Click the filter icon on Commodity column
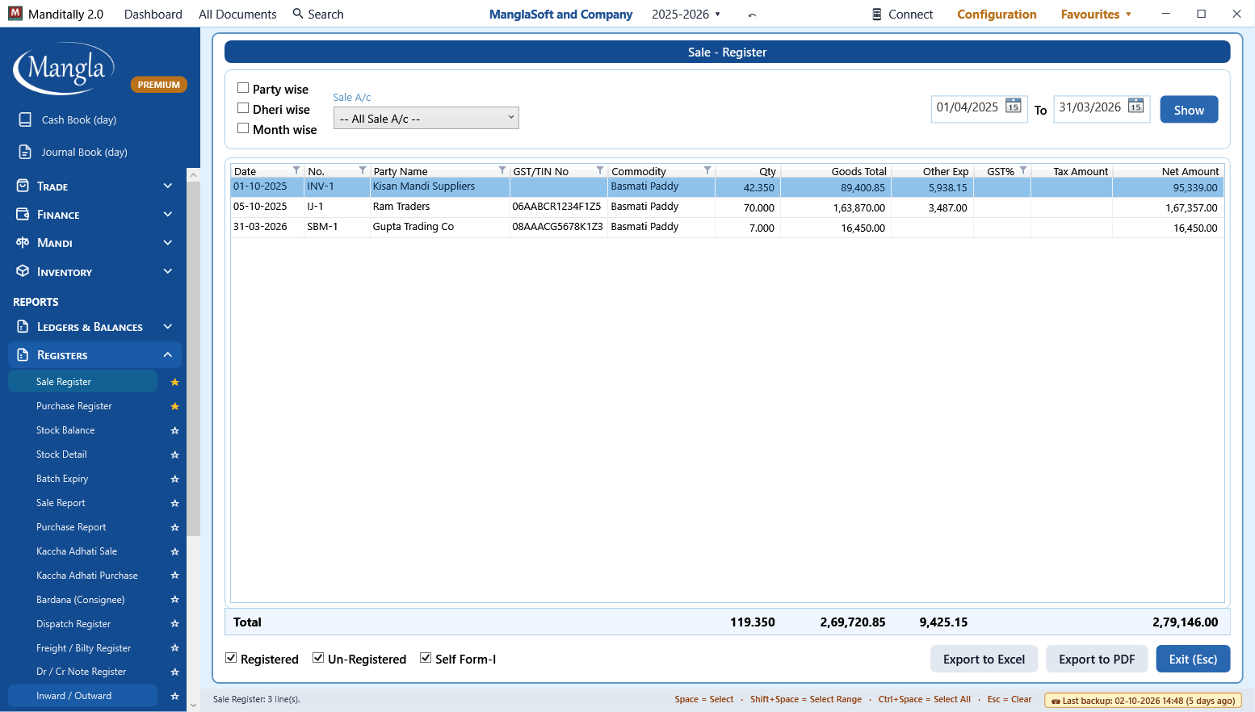Screen dimensions: 1255x712 pyautogui.click(x=707, y=170)
